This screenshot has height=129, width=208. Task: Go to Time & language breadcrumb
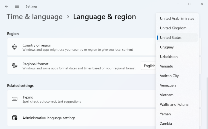[34, 17]
